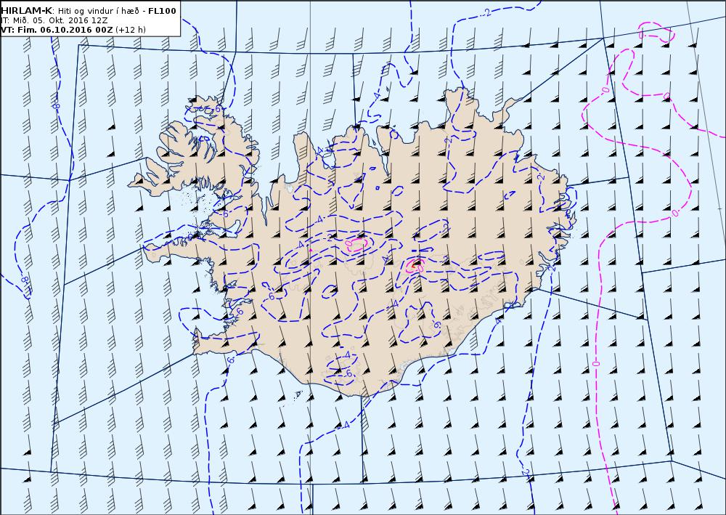Click the "VT: Fim. 06.10.2016 00Z" valid time
This screenshot has width=726, height=515.
point(57,30)
